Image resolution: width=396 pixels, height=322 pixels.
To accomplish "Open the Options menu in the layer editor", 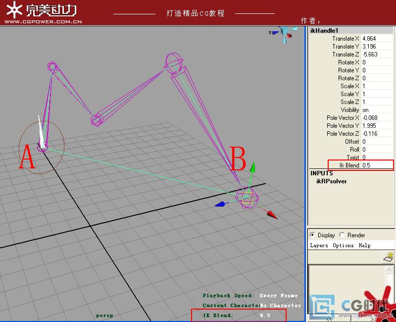I will click(x=343, y=245).
